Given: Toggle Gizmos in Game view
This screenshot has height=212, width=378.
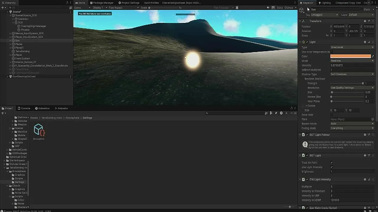Looking at the screenshot, I should point(289,8).
